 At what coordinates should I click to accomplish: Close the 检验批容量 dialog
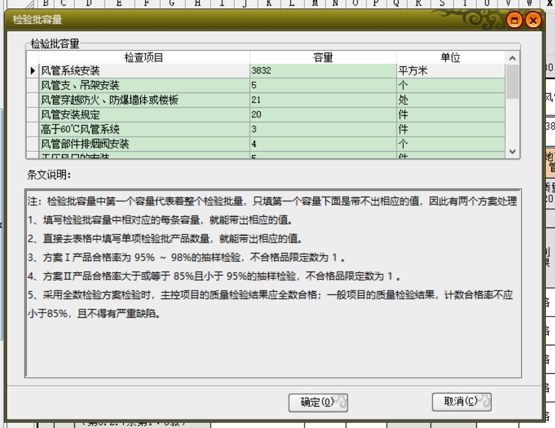pyautogui.click(x=533, y=20)
